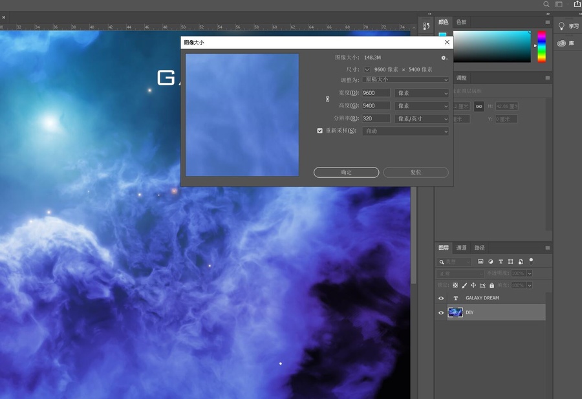Click lock image pixels brush icon
Screen dimensions: 582x399
464,285
